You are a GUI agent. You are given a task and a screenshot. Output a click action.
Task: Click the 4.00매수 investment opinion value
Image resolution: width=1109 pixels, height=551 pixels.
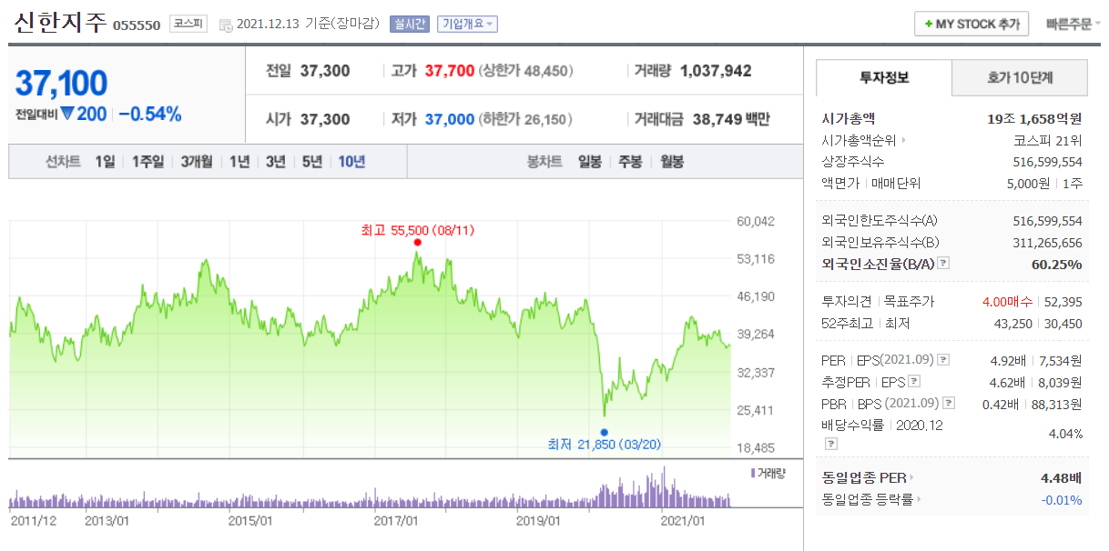[1007, 301]
